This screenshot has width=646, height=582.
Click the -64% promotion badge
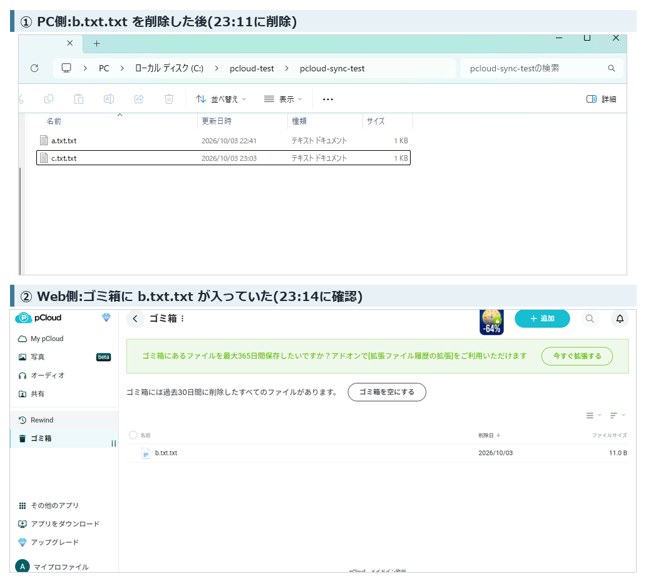coord(491,322)
